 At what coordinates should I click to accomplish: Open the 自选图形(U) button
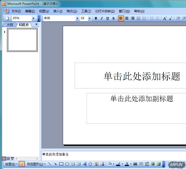point(36,164)
